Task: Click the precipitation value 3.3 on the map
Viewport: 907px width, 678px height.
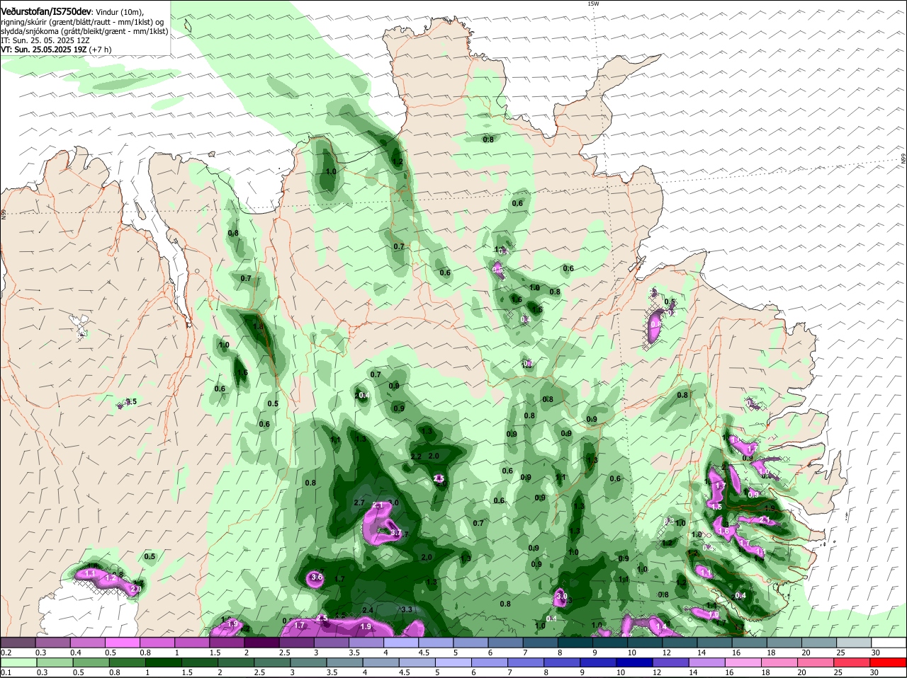Action: [407, 609]
